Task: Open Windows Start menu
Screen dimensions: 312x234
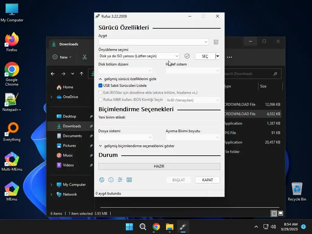Action: [x=129, y=227]
